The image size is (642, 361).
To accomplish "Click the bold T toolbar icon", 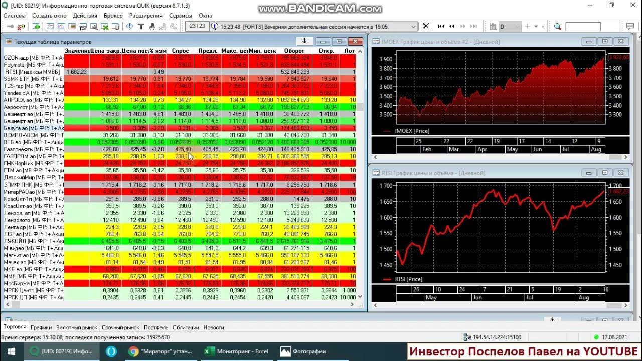I will coord(141,26).
